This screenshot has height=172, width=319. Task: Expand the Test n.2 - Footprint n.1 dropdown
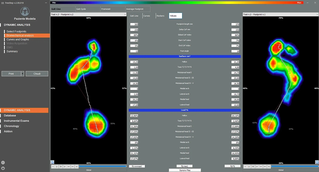pyautogui.click(x=317, y=15)
